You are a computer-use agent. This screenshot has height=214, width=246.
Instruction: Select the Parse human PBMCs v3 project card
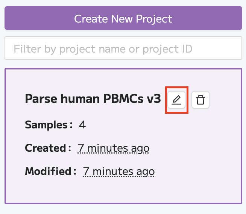pos(123,136)
